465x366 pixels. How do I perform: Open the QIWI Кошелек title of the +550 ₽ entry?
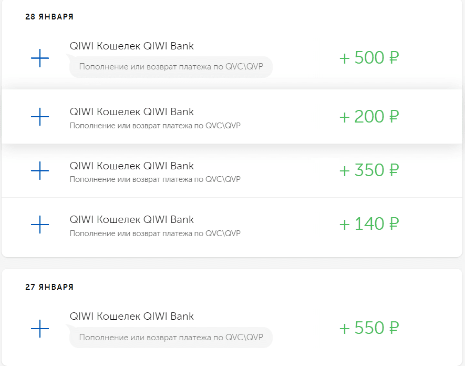[x=131, y=316]
